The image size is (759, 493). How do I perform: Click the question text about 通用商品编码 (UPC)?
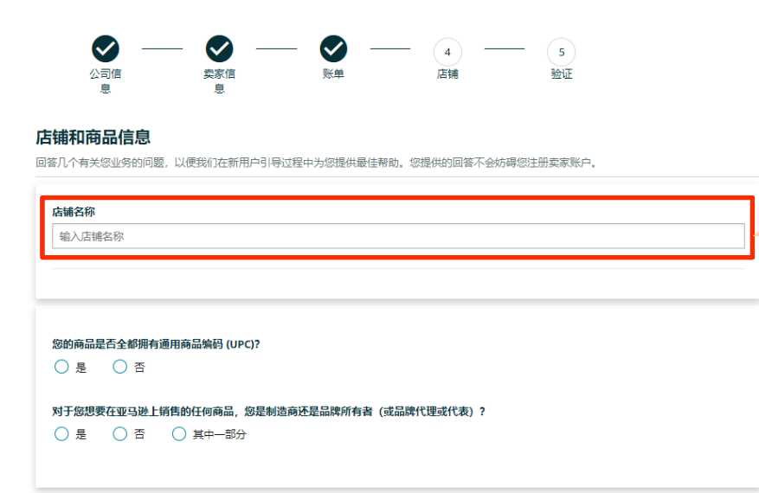pos(156,344)
